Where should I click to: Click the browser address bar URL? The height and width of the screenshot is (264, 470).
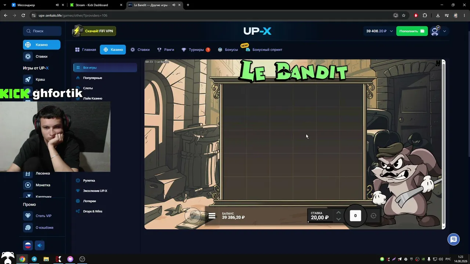(73, 15)
